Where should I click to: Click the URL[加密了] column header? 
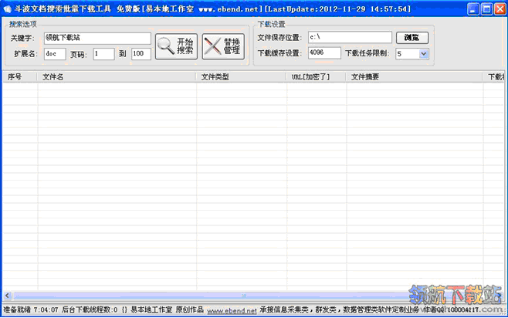pyautogui.click(x=317, y=76)
